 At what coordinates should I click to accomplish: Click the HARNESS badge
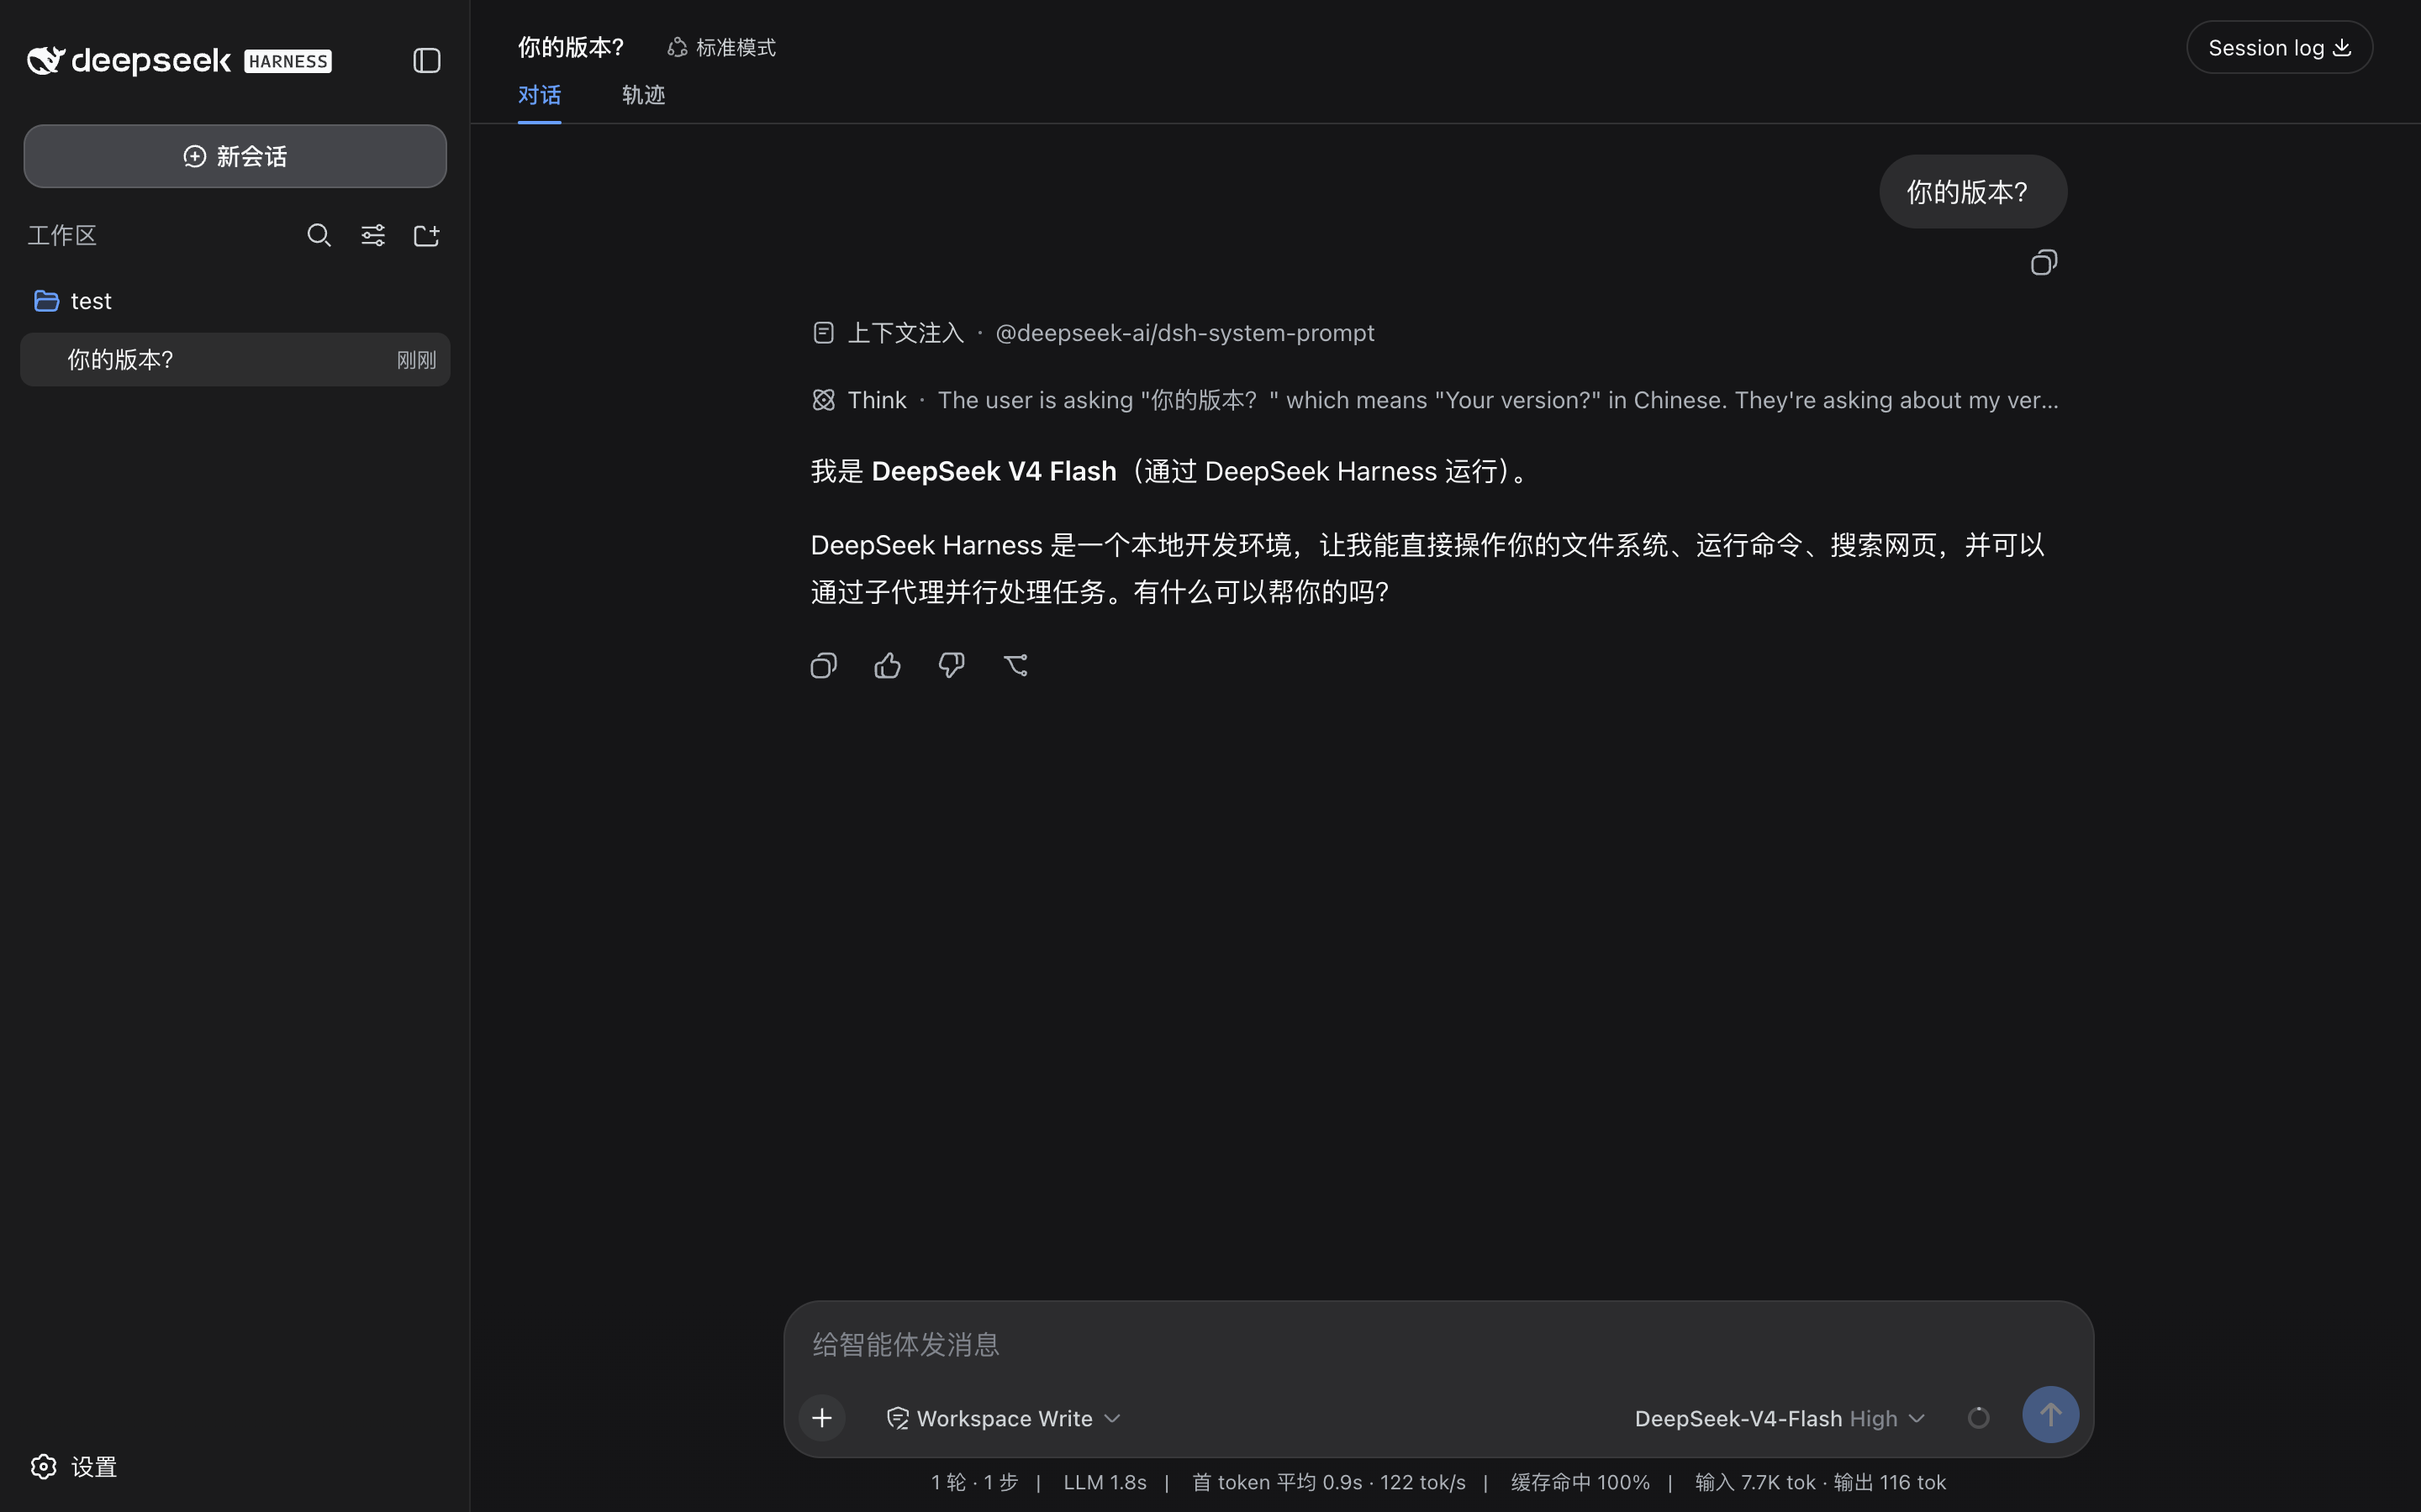pos(288,61)
